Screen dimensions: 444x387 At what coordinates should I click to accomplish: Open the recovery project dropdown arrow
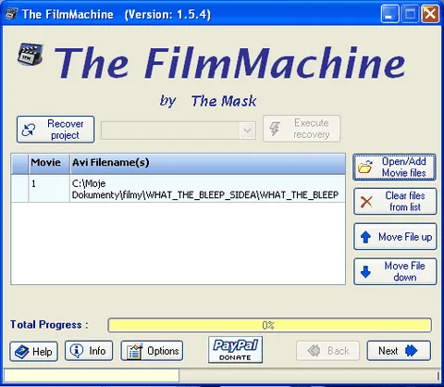point(247,131)
